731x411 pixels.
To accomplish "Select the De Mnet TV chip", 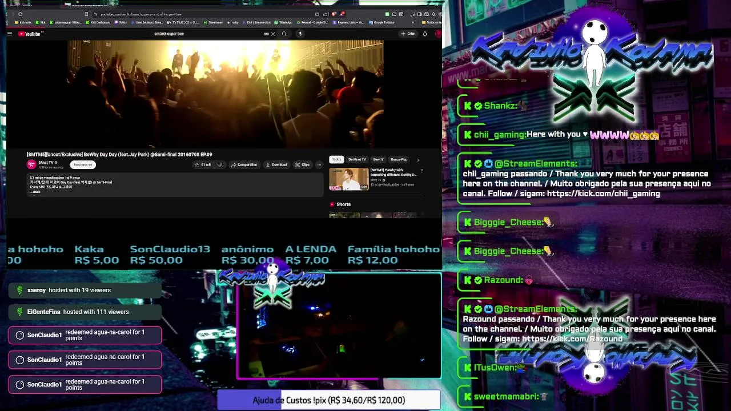I will click(357, 159).
